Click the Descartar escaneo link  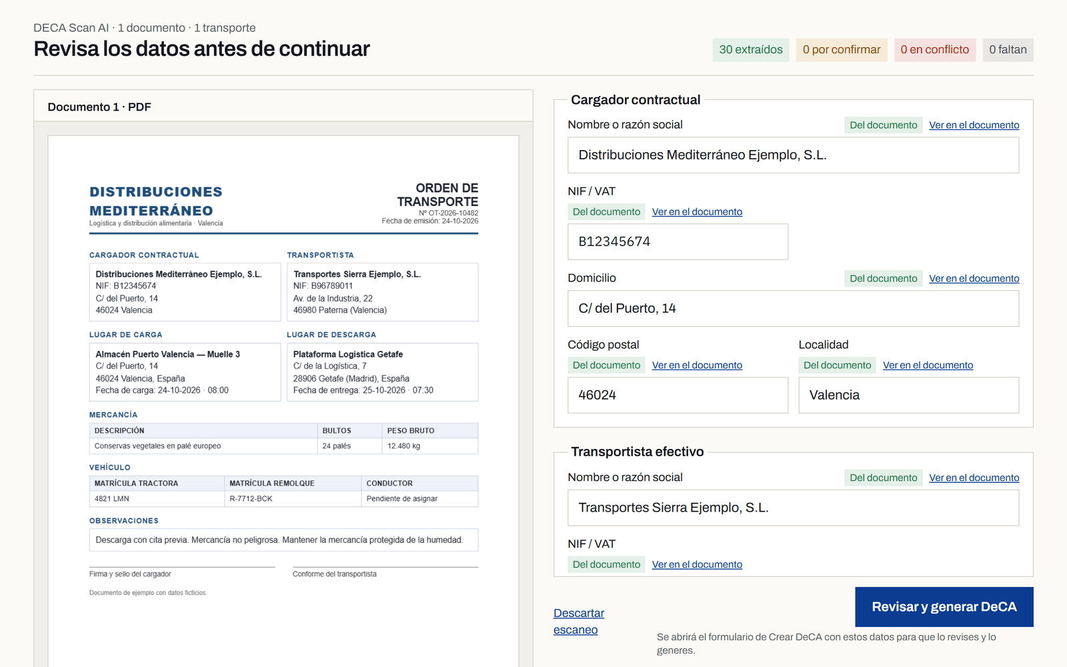(579, 621)
